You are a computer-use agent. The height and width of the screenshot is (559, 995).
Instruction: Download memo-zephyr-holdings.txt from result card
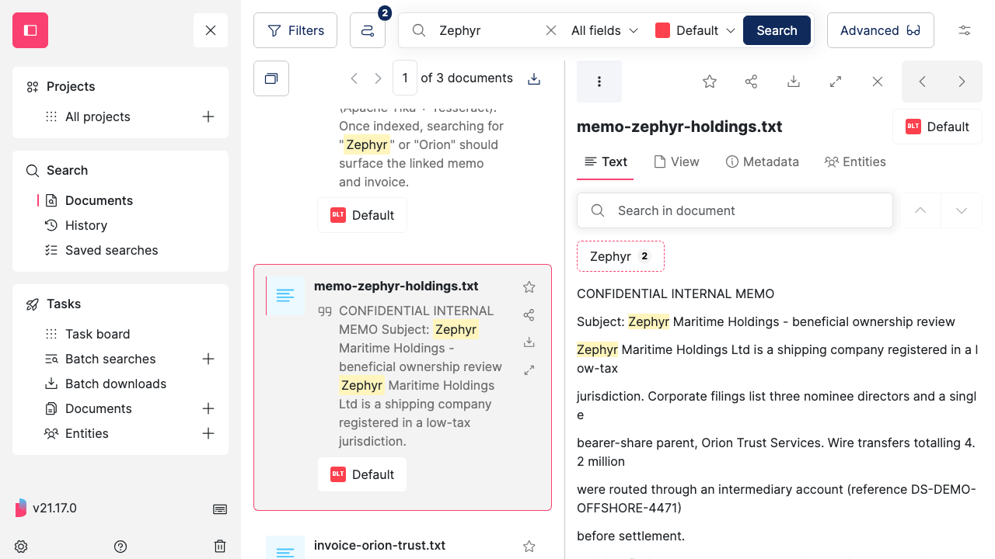point(529,342)
